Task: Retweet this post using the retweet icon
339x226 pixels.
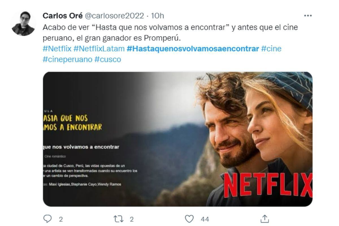Action: (x=118, y=219)
